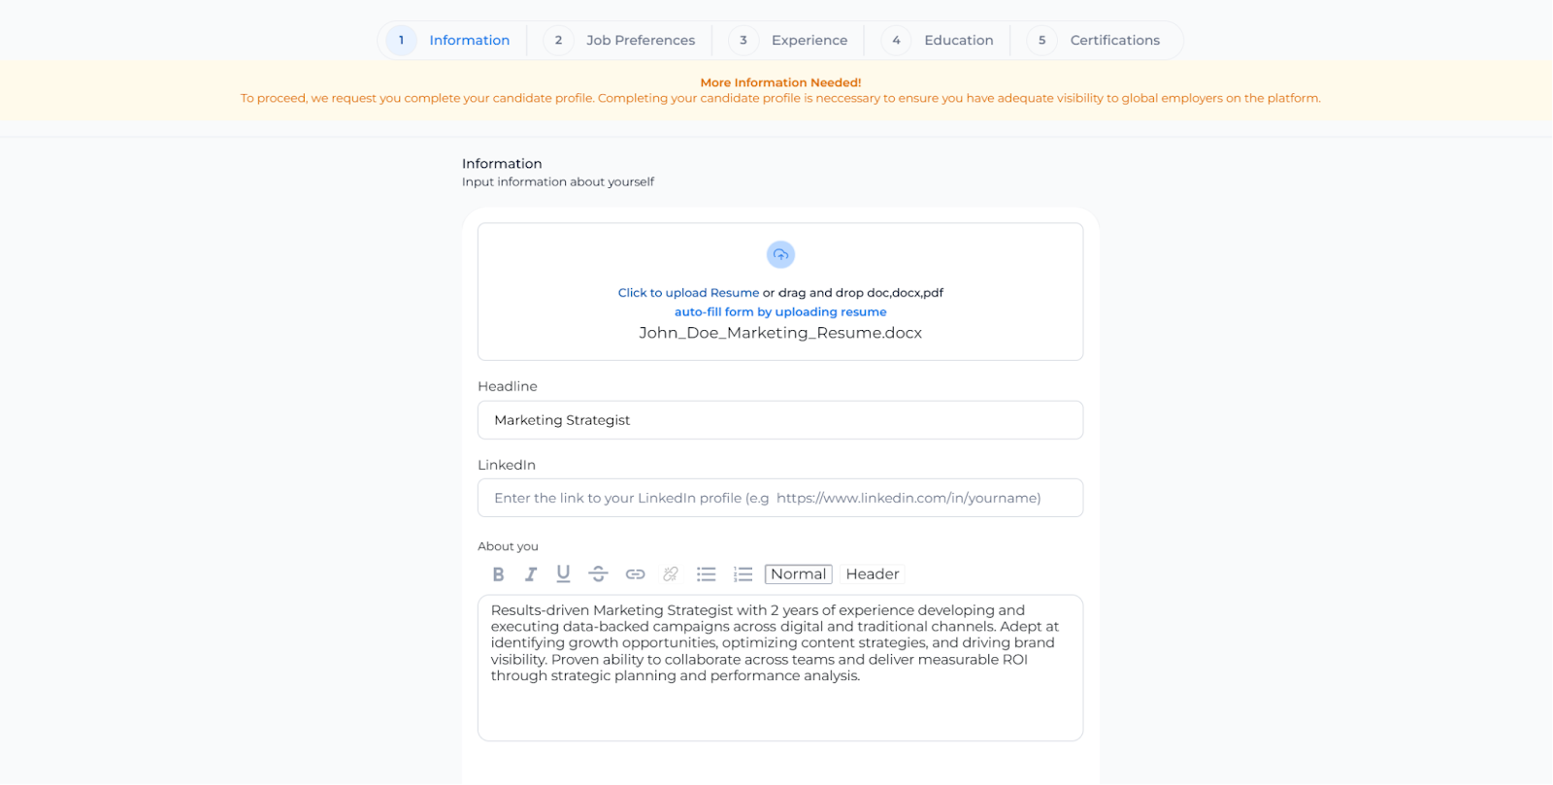Click the step 5 number circle
Viewport: 1553px width, 785px height.
pyautogui.click(x=1041, y=41)
